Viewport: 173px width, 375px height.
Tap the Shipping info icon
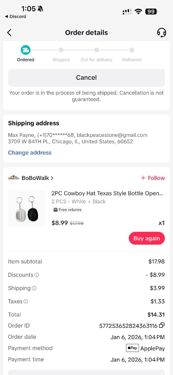click(34, 288)
